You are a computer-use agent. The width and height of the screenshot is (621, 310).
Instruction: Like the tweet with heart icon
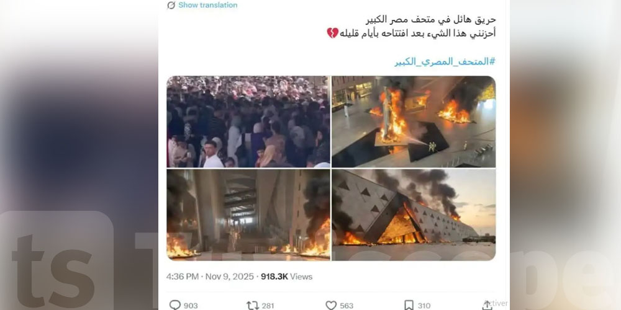tap(331, 305)
